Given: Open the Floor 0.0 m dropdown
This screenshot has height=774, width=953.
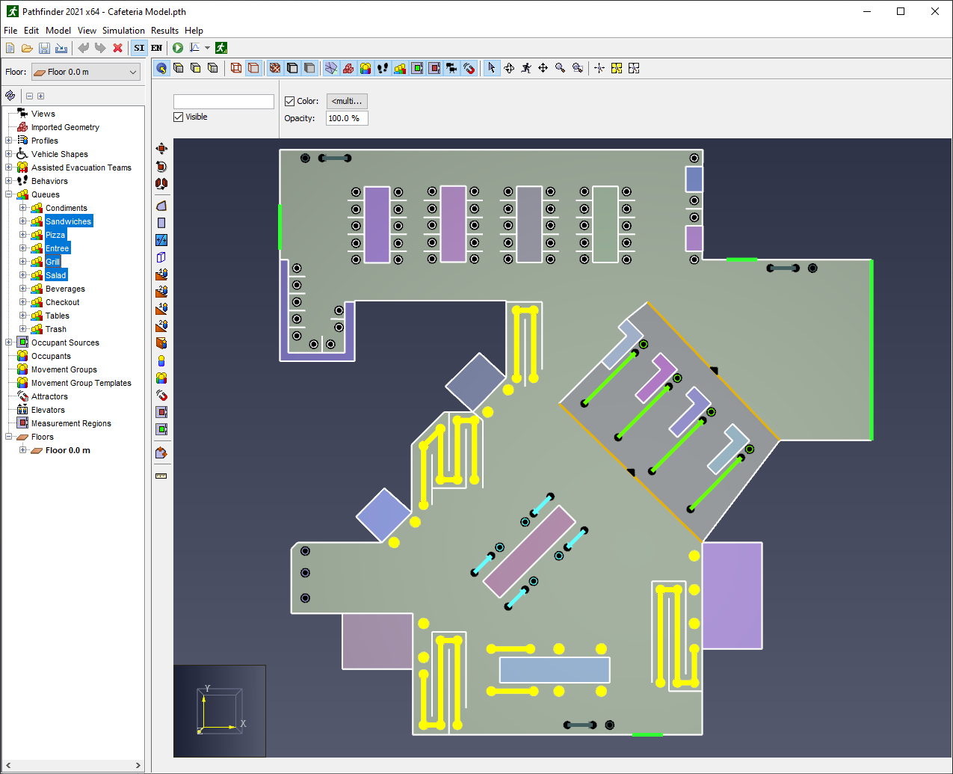Looking at the screenshot, I should tap(85, 72).
